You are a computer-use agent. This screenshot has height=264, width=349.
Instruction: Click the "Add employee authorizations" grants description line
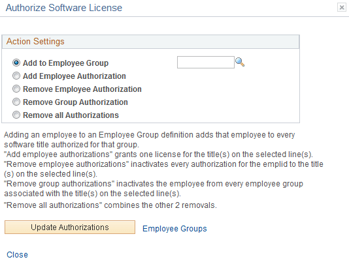pos(158,154)
